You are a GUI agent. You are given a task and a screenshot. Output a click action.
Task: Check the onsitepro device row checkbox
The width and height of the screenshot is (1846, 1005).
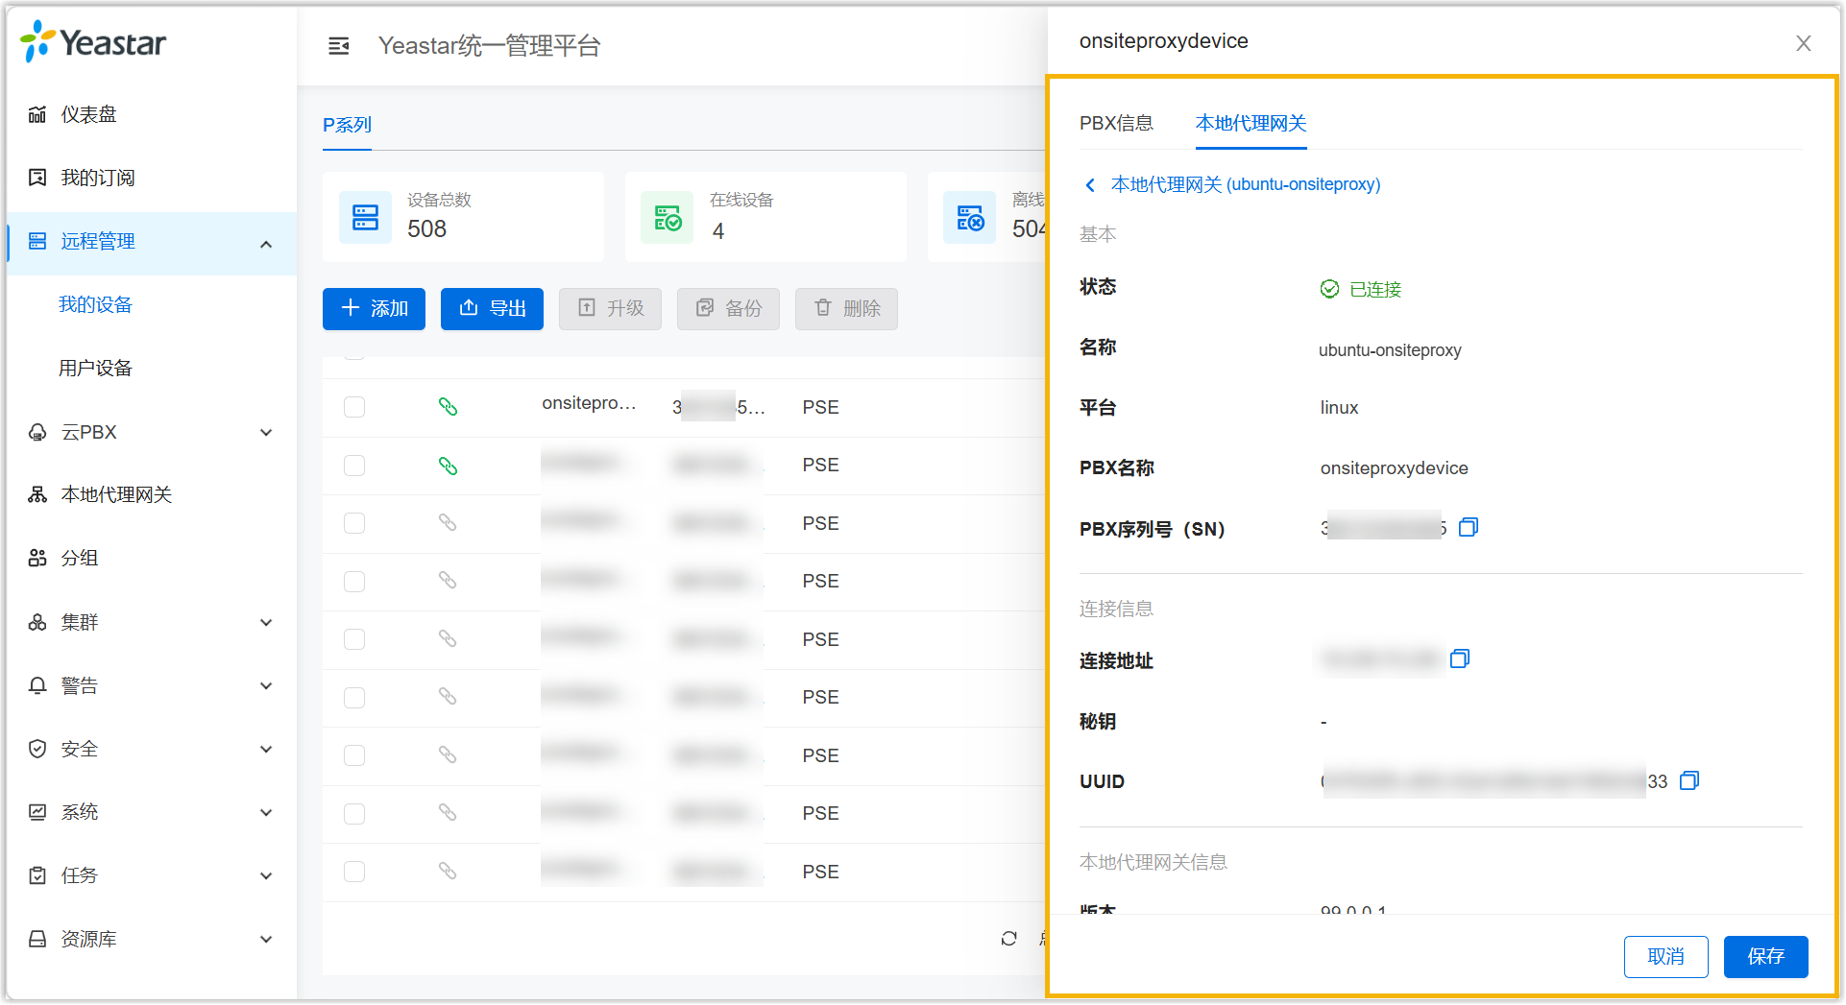(x=354, y=407)
